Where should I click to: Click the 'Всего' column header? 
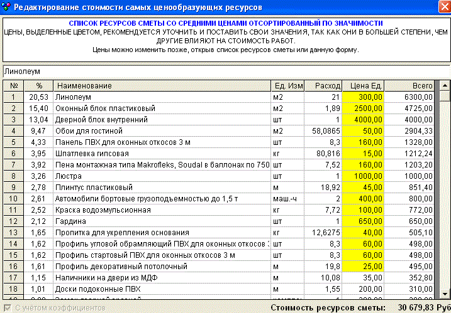point(409,85)
